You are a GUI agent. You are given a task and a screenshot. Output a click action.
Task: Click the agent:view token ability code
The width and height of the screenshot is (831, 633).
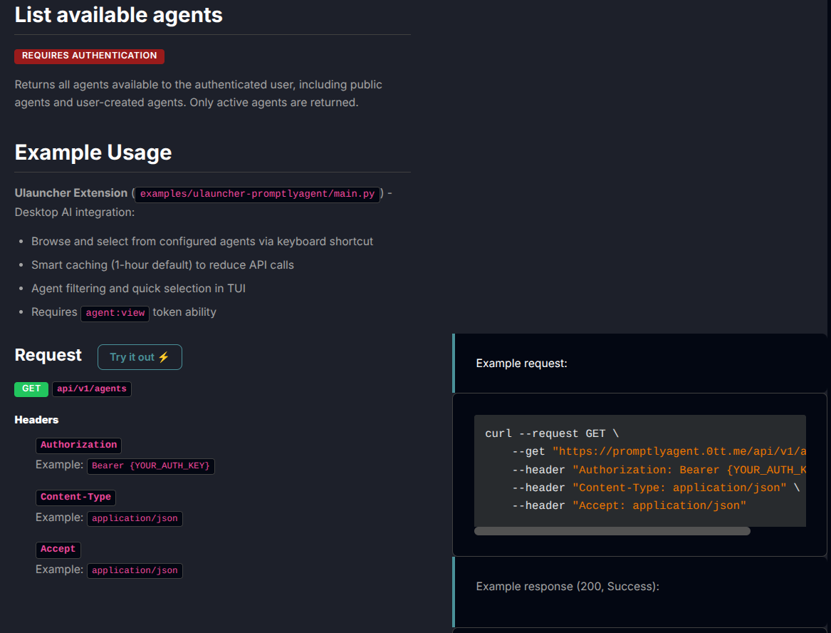tap(115, 313)
